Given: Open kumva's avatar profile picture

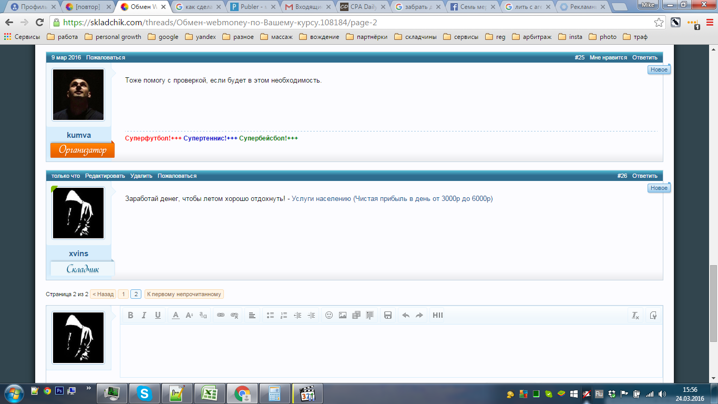Looking at the screenshot, I should 78,95.
